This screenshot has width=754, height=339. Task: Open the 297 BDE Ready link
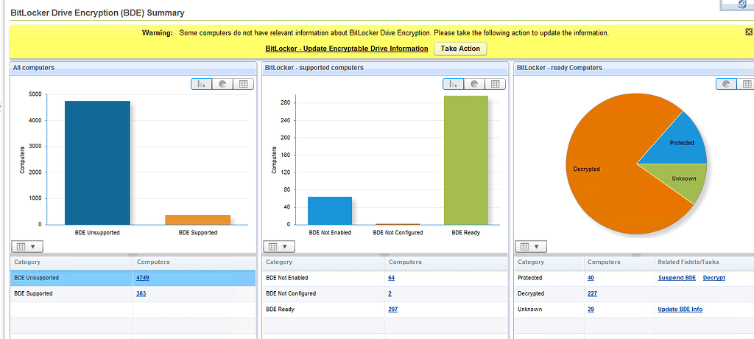pos(393,309)
